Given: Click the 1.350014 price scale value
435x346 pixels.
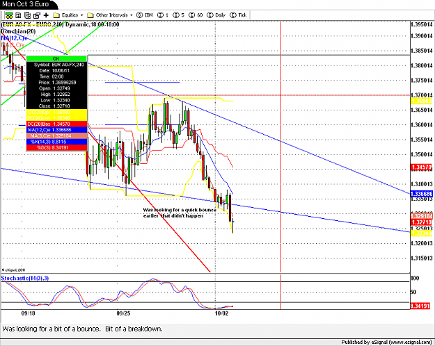Looking at the screenshot, I should (x=421, y=154).
